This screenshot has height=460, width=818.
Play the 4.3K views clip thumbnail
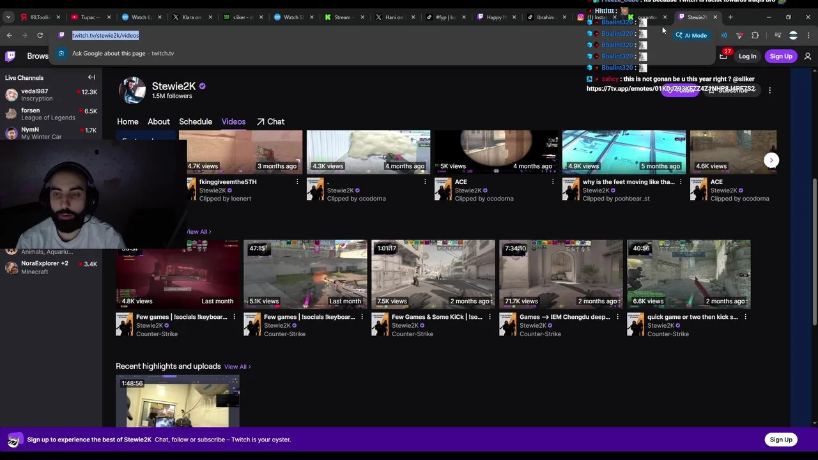[368, 152]
